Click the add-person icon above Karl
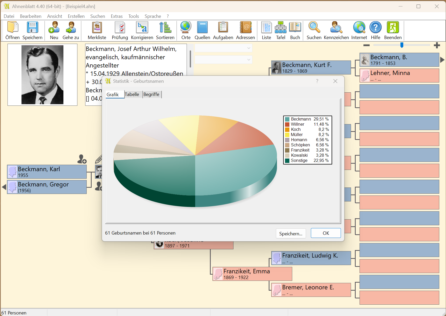446x316 pixels. point(82,159)
